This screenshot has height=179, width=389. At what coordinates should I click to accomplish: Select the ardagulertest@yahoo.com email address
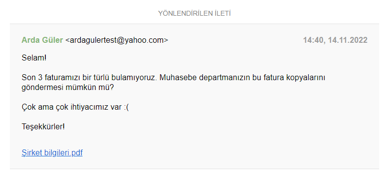tap(117, 40)
